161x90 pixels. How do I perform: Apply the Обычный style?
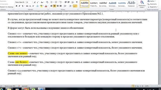[85, 4]
